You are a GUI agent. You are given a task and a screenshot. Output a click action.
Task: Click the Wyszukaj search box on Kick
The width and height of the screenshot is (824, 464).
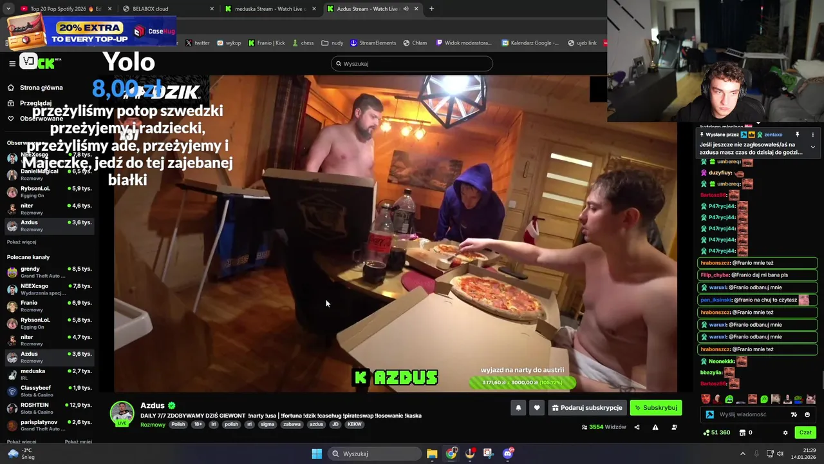412,63
